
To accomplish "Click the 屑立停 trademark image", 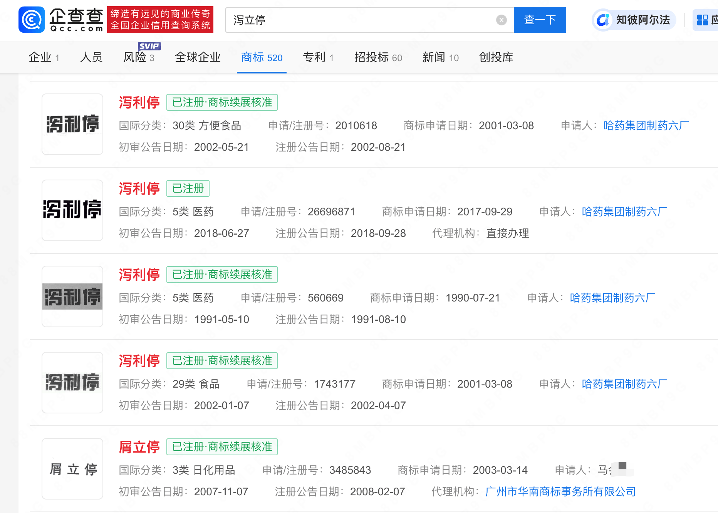I will pyautogui.click(x=72, y=469).
